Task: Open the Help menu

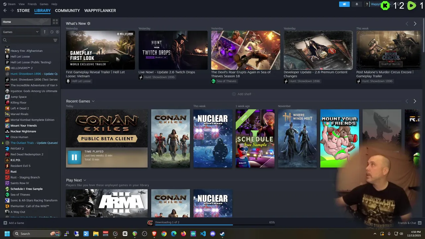Action: (54, 4)
